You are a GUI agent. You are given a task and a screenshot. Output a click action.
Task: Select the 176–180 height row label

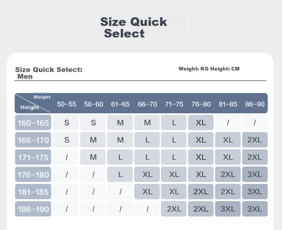(33, 174)
